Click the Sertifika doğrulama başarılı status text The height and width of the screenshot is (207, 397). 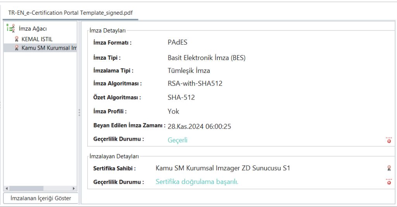point(197,181)
